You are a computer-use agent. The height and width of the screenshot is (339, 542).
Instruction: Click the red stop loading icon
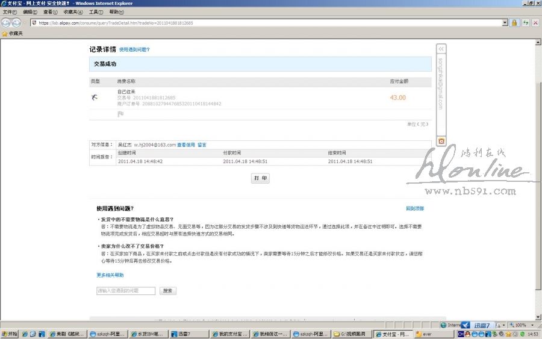pyautogui.click(x=535, y=23)
